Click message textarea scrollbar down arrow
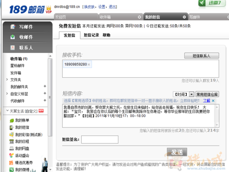The height and width of the screenshot is (172, 229). (x=217, y=125)
